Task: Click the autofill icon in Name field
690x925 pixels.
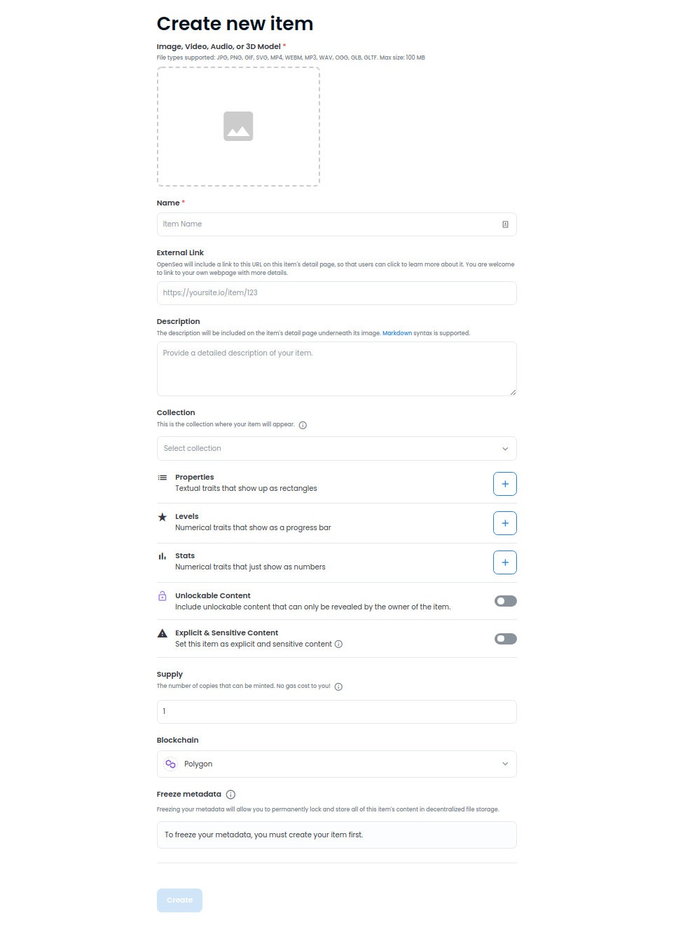Action: click(x=505, y=224)
